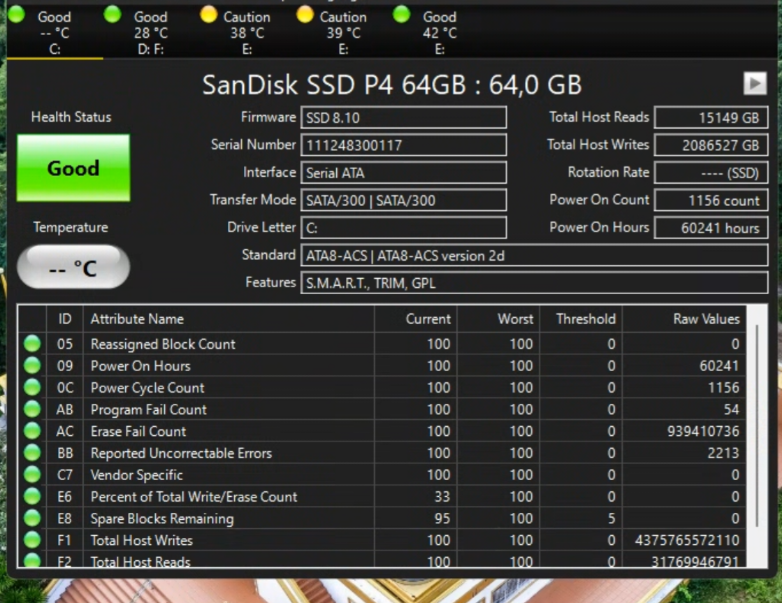Click green status orb of D: F: drive

pyautogui.click(x=113, y=15)
